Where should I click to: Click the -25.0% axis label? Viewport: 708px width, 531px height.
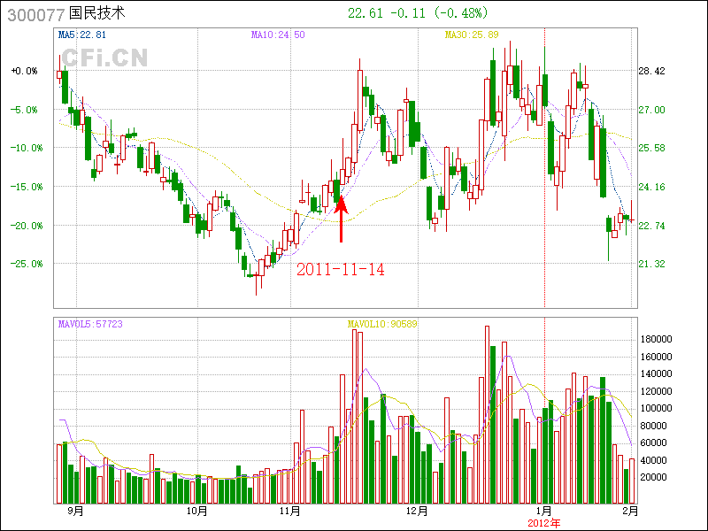tap(27, 264)
